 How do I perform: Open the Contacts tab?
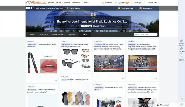(x=72, y=34)
